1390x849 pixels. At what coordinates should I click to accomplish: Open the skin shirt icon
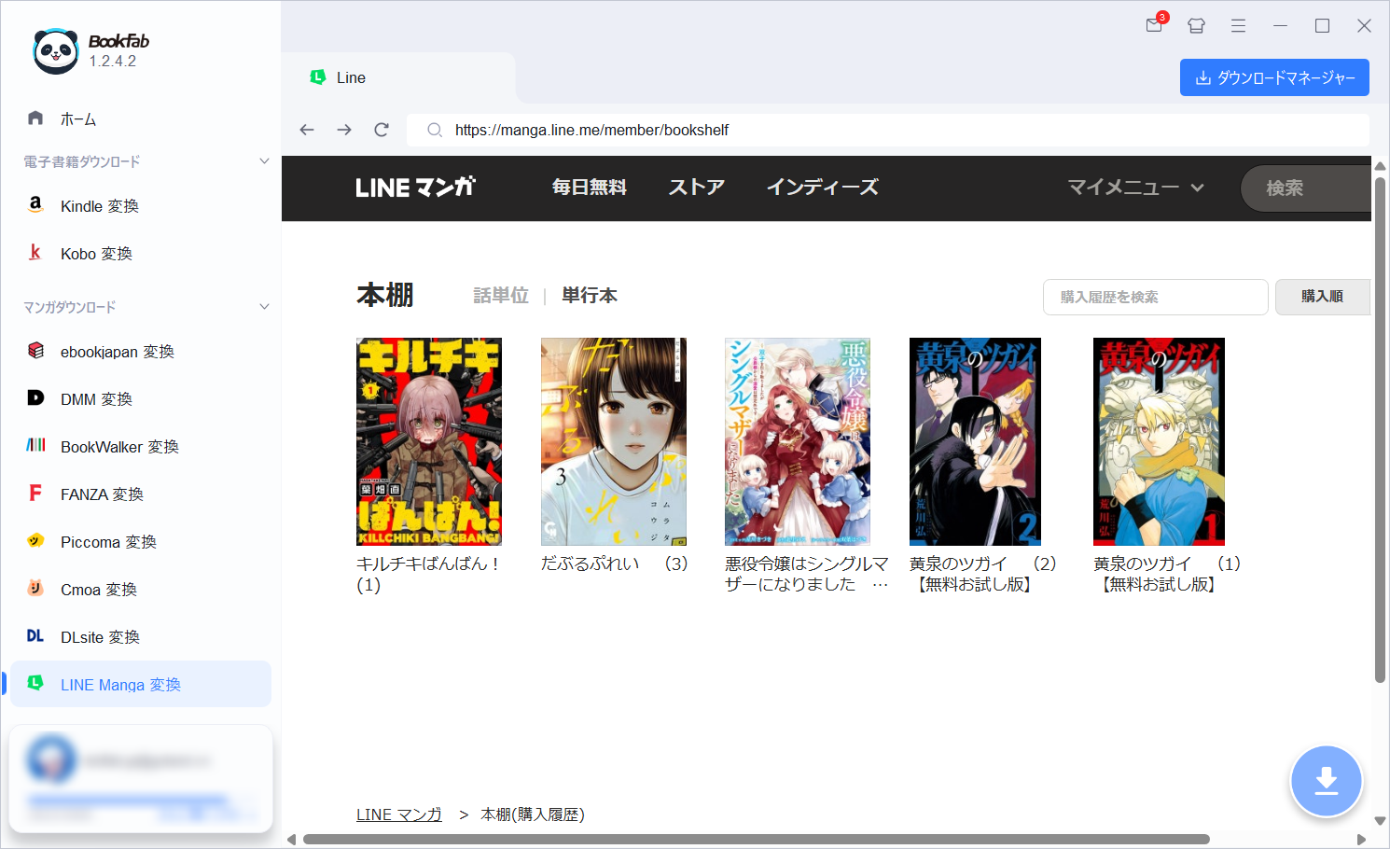point(1196,25)
